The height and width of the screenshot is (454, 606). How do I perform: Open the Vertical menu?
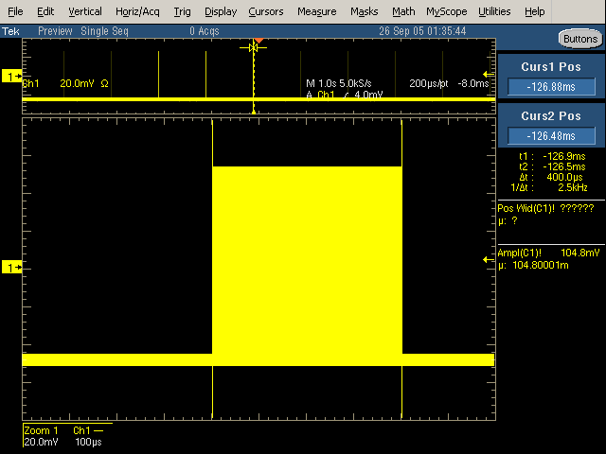click(85, 11)
